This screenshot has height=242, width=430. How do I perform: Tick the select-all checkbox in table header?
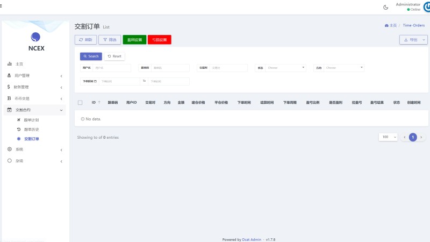point(80,103)
